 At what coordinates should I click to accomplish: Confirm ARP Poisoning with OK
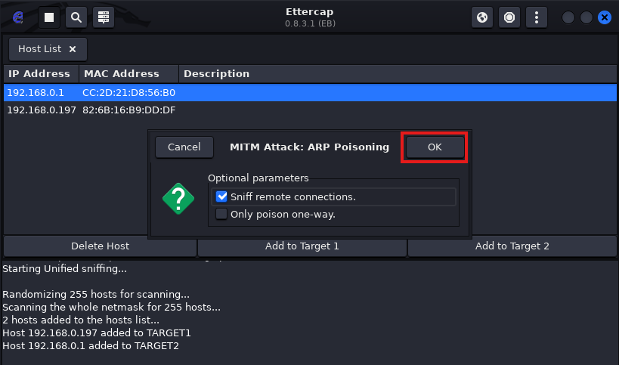pyautogui.click(x=435, y=147)
